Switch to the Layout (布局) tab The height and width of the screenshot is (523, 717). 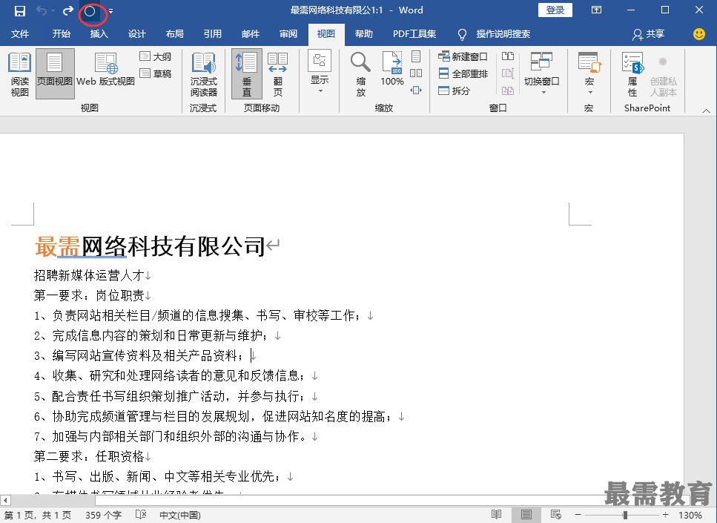(x=175, y=34)
